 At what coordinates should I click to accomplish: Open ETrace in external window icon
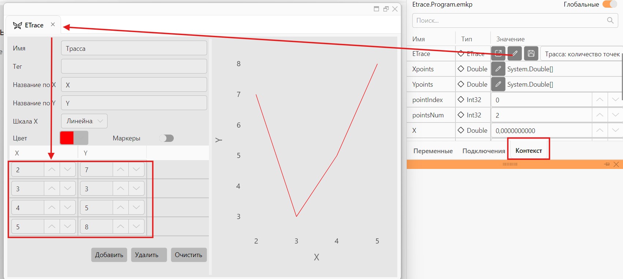tap(498, 53)
